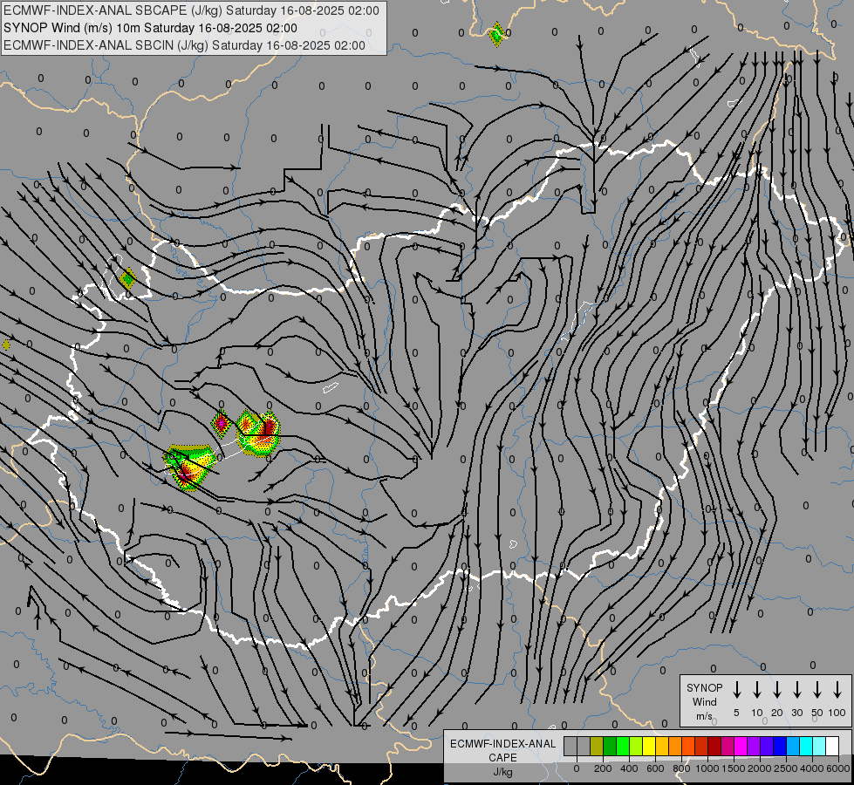The image size is (854, 785).
Task: Click the J/kg unit label in the legend
Action: coord(502,772)
